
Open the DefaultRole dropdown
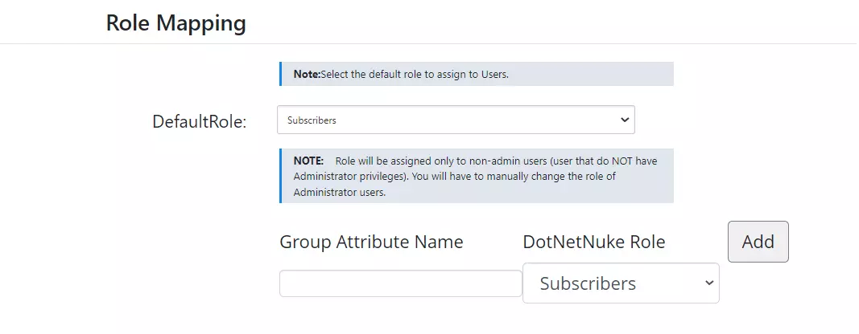[456, 120]
